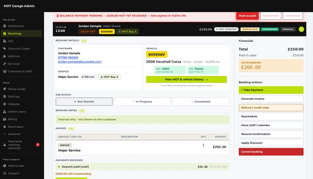Open Bookings in the sidebar
The height and width of the screenshot is (179, 313).
coord(22,34)
